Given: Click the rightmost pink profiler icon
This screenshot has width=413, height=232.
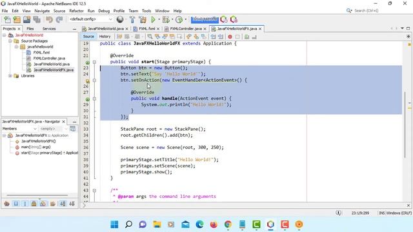Looking at the screenshot, I should (x=234, y=19).
